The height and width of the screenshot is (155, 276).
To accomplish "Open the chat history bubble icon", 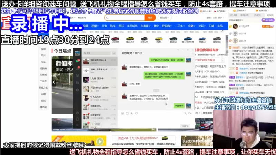I will [x=136, y=113].
